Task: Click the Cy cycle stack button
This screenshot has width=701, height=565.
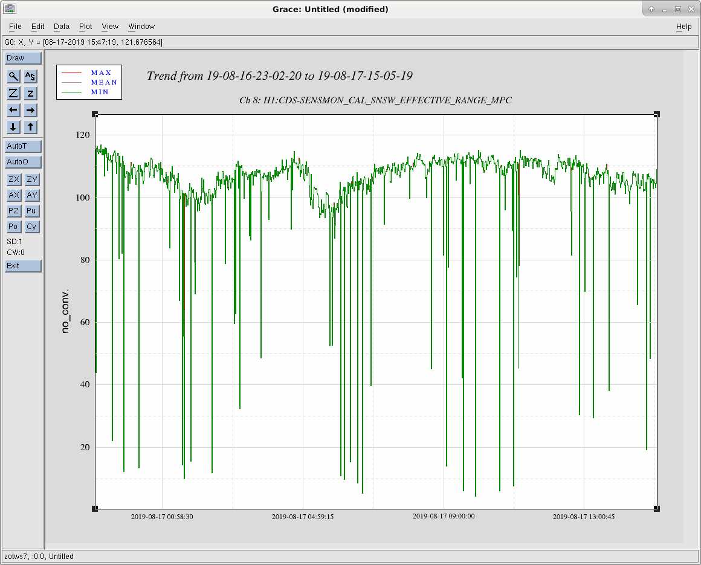Action: (32, 226)
